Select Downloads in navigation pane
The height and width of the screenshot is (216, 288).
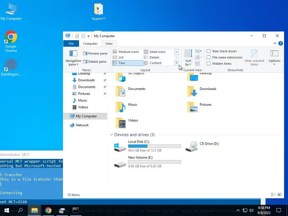click(x=86, y=80)
